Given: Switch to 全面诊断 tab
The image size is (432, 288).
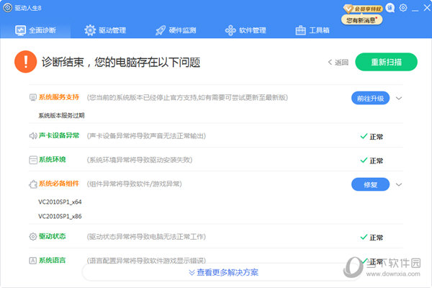Looking at the screenshot, I should pos(35,30).
